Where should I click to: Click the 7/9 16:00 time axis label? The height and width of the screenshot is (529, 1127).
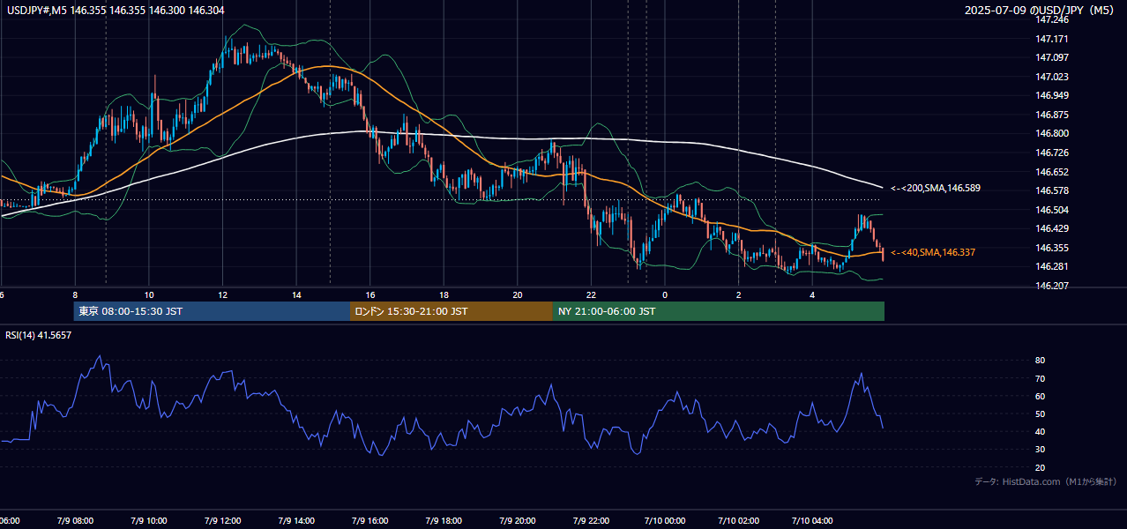370,520
